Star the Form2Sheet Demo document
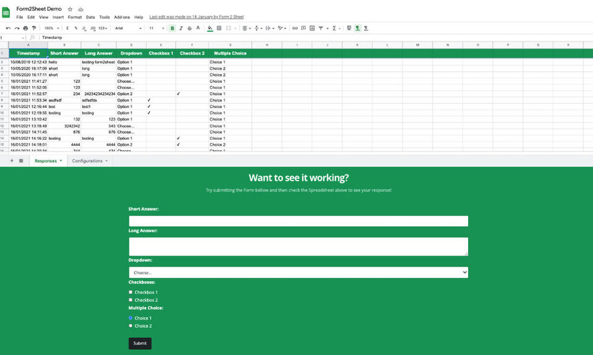 (70, 9)
